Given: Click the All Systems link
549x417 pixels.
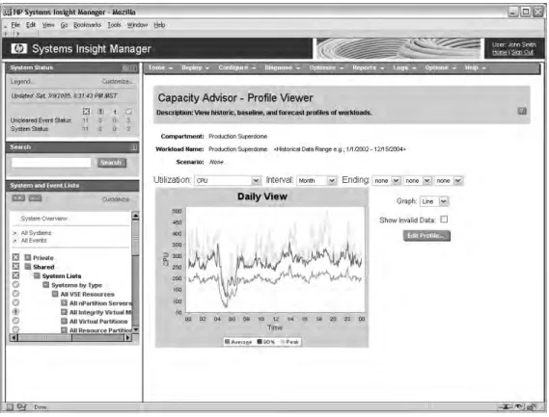Looking at the screenshot, I should [x=36, y=233].
